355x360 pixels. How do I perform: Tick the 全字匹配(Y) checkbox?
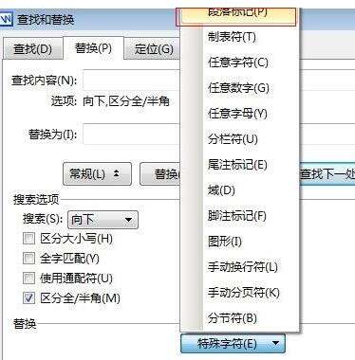pos(28,259)
